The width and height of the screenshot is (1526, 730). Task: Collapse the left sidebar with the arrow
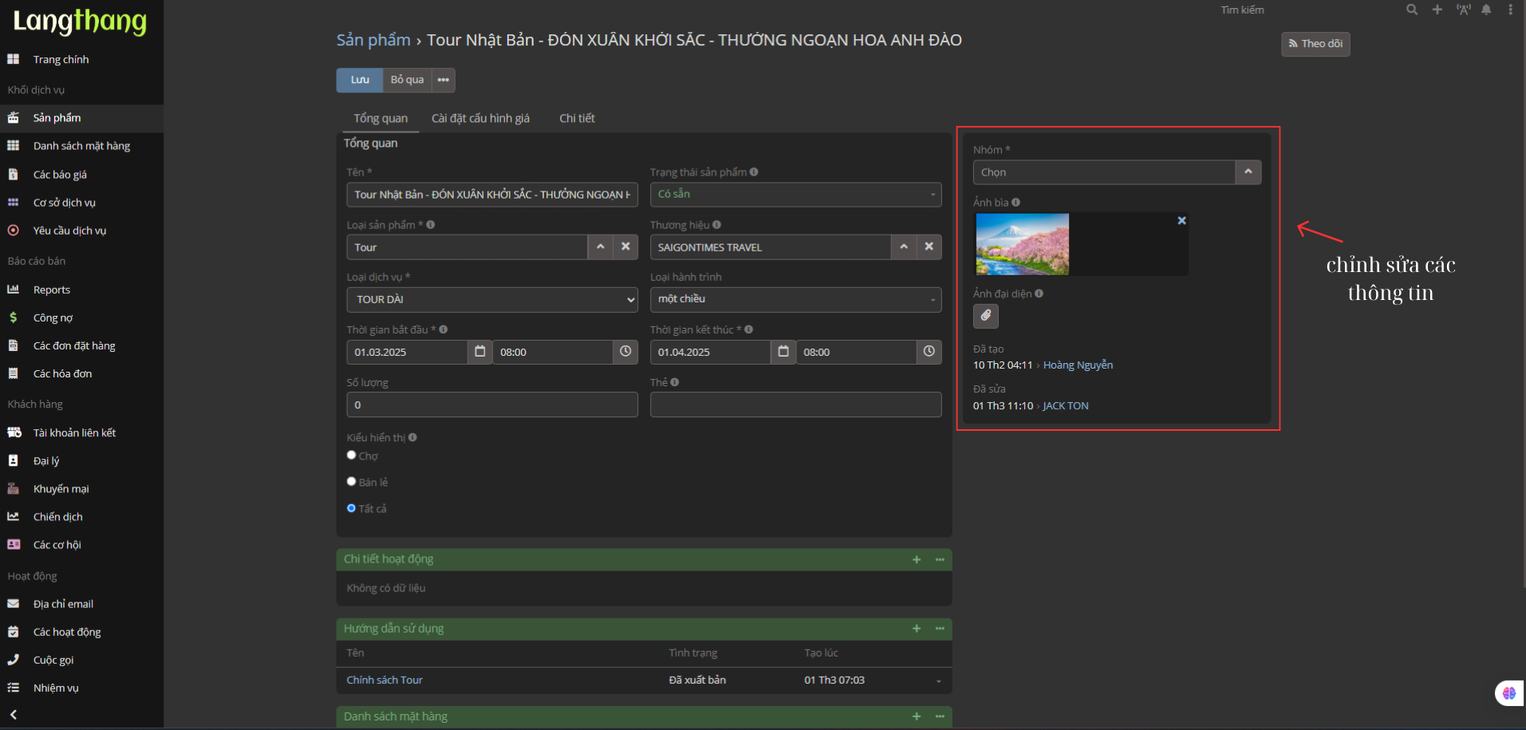click(x=14, y=715)
